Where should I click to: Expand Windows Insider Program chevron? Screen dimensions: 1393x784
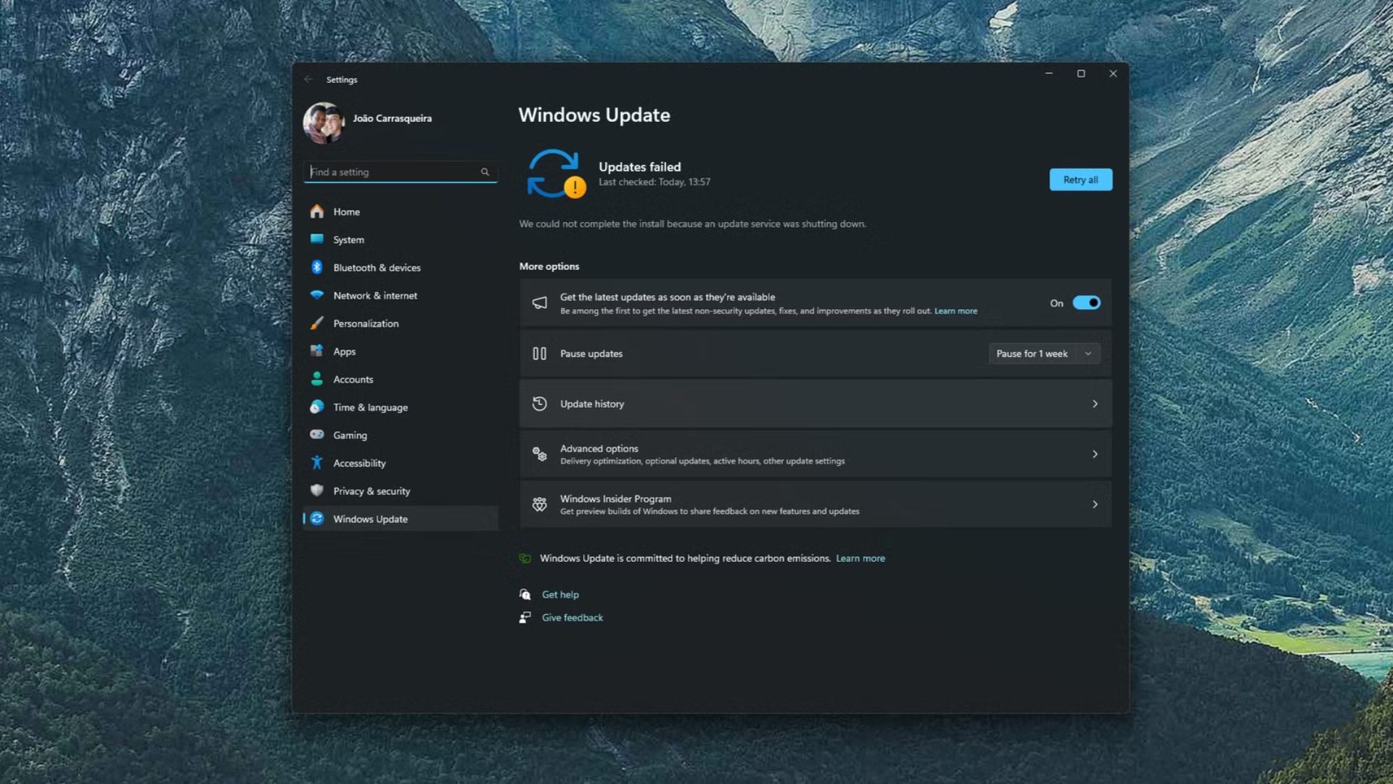(1095, 504)
